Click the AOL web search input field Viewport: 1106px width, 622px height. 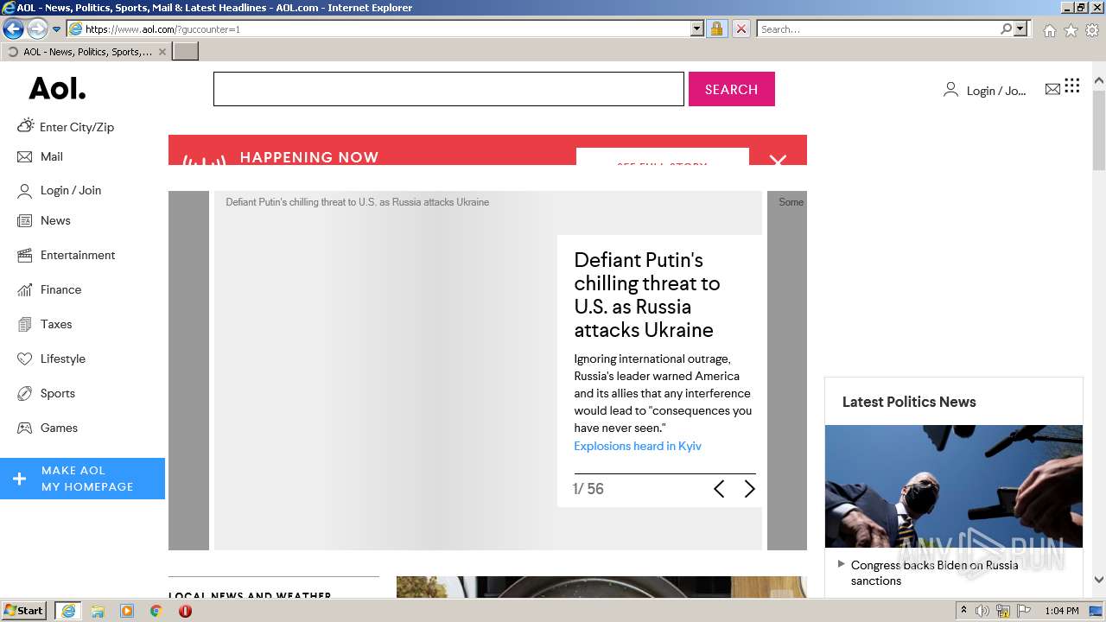click(448, 89)
